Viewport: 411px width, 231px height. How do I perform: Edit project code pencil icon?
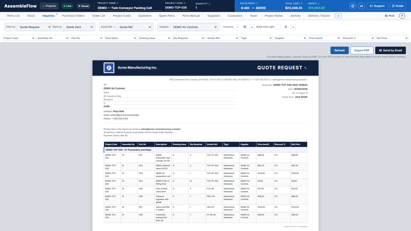point(185,3)
